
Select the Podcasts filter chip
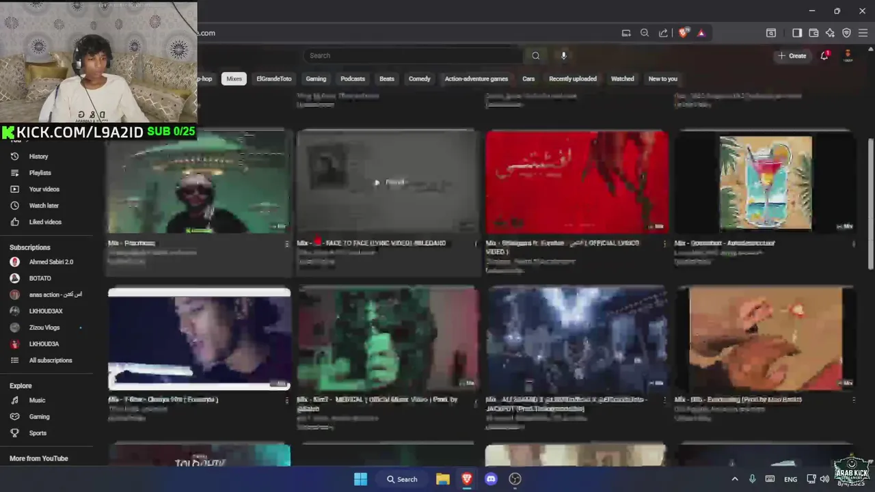[353, 79]
